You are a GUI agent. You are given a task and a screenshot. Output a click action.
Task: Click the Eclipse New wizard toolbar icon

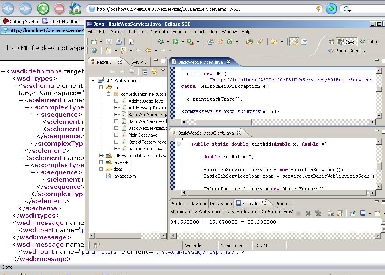click(x=94, y=42)
